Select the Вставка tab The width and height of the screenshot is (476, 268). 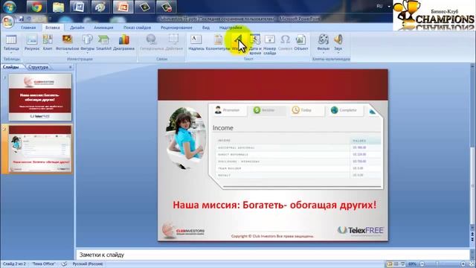pos(53,28)
